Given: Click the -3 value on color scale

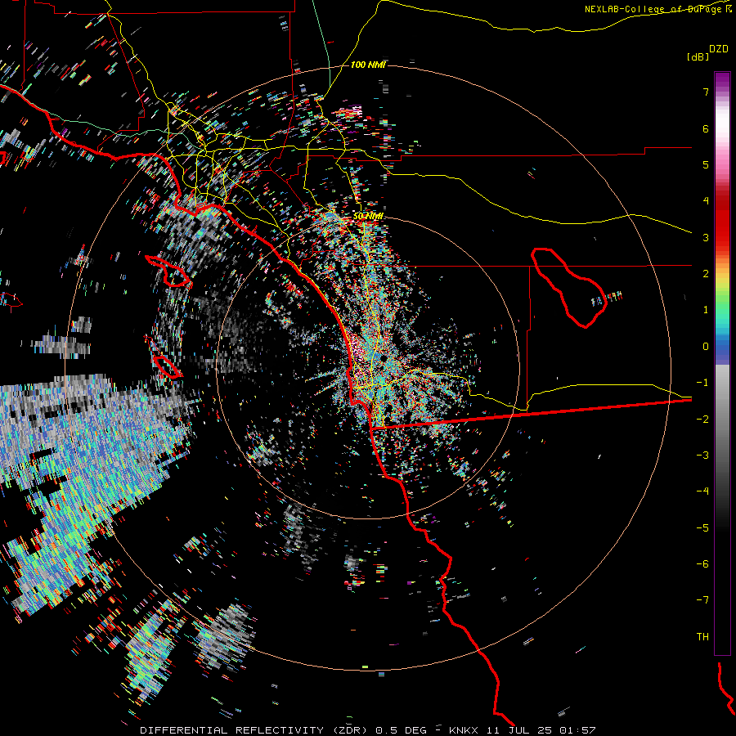Looking at the screenshot, I should (702, 456).
